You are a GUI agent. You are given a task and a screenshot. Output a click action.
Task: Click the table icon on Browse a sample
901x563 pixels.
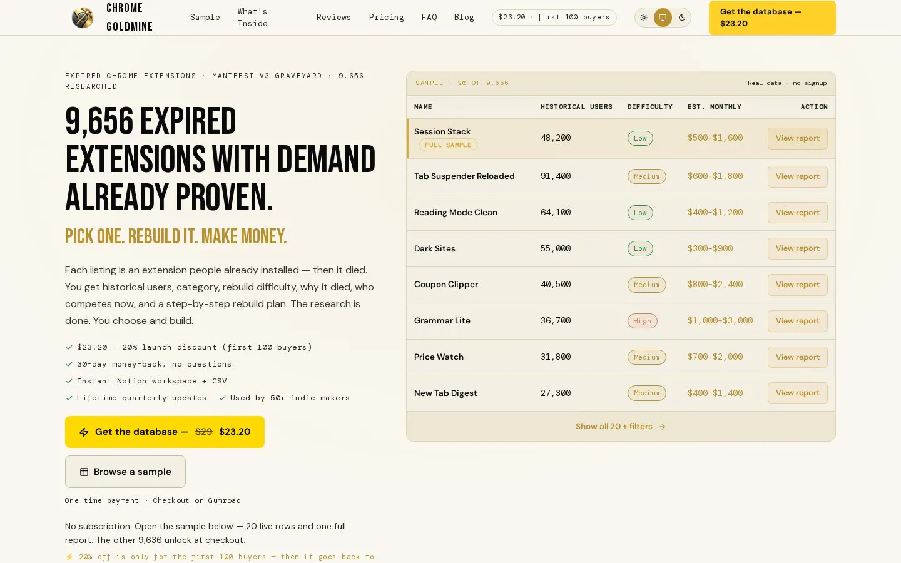coord(84,472)
